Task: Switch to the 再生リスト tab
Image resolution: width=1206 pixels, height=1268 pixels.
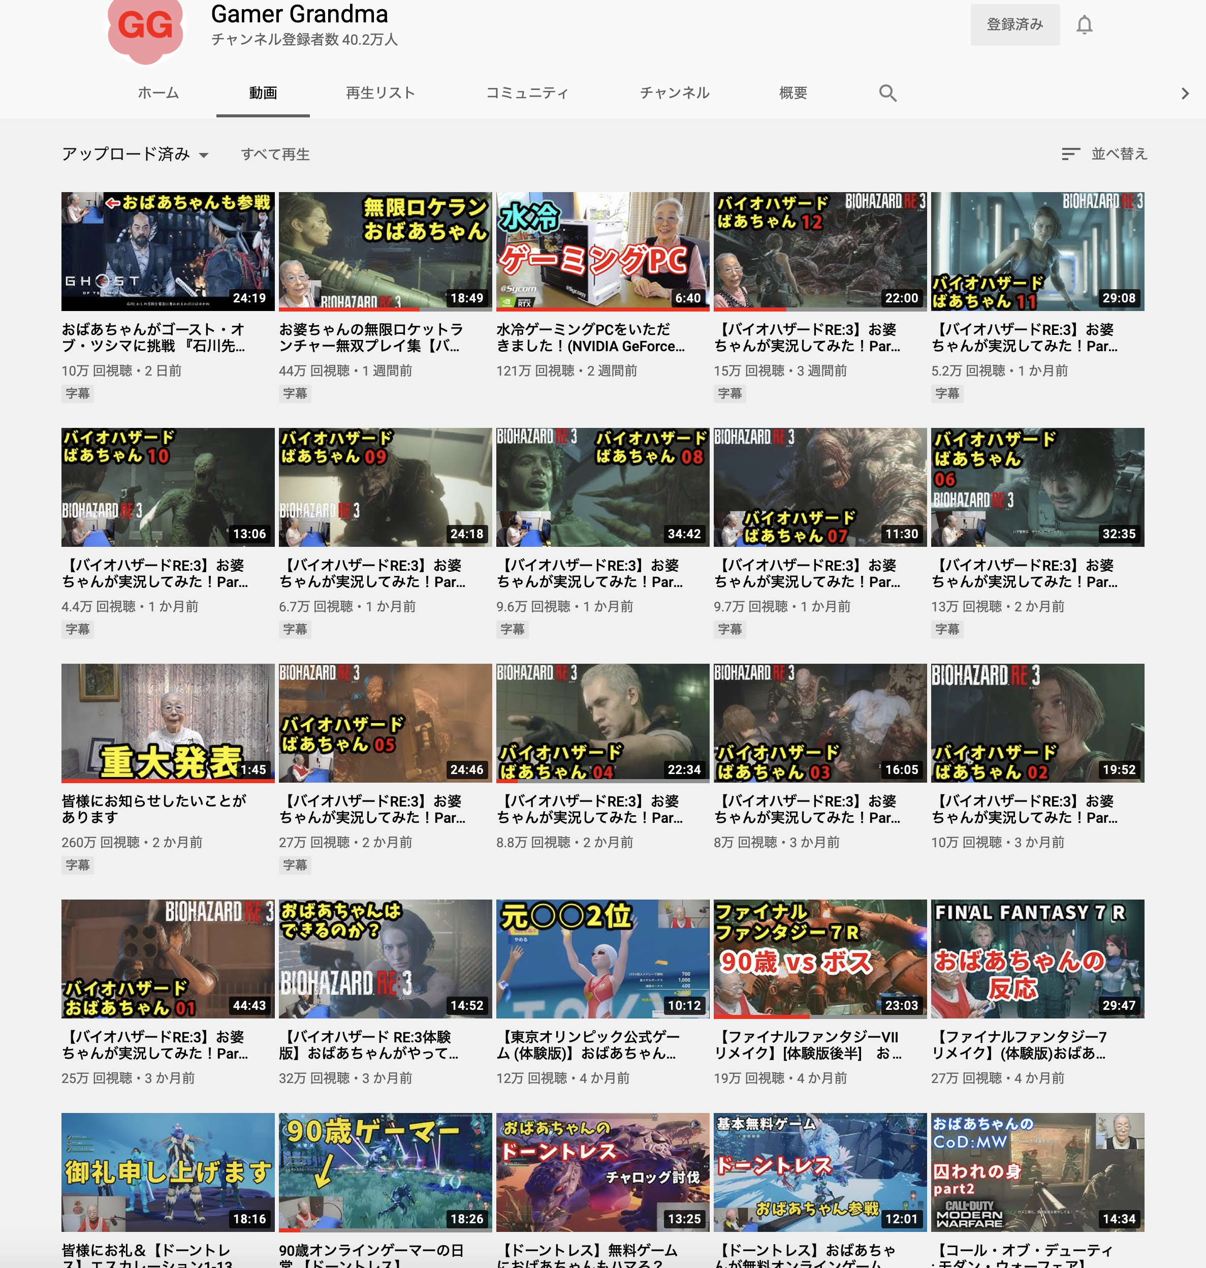Action: tap(380, 93)
